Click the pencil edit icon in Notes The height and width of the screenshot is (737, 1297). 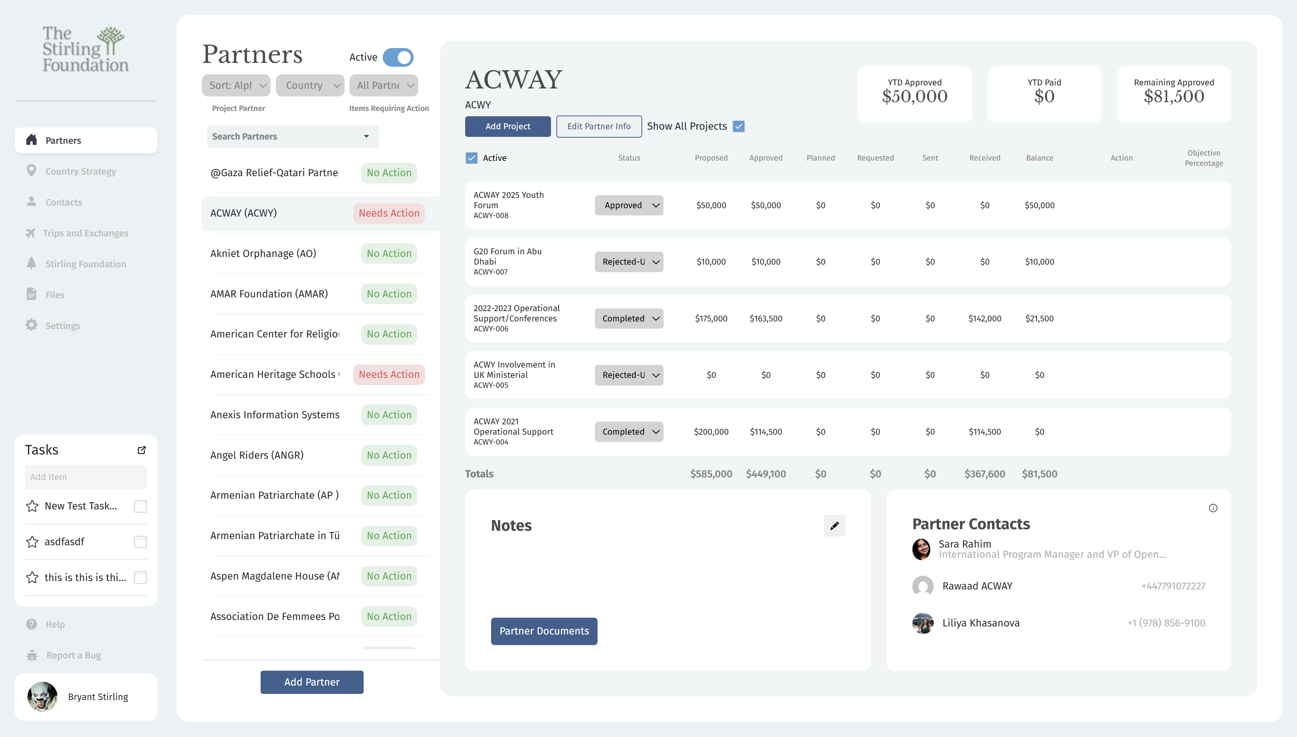(x=834, y=525)
